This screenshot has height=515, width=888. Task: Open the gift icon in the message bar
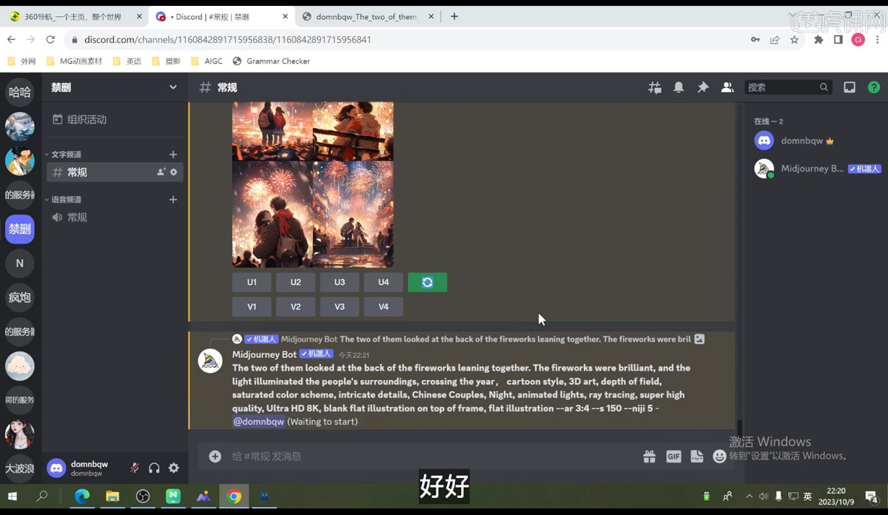coord(649,457)
